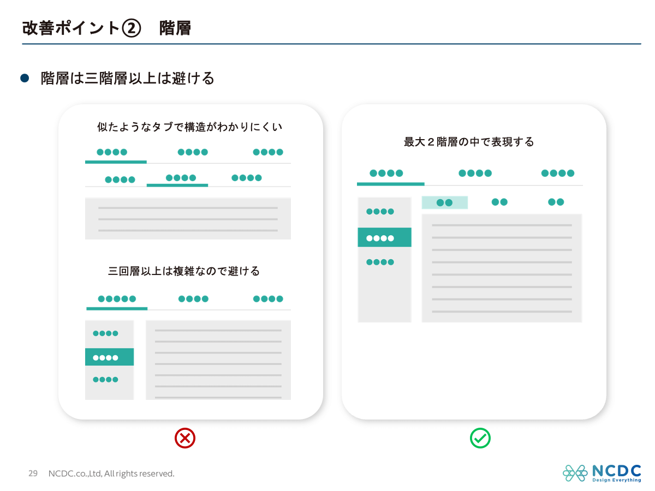Click underlined first tab in left card's top row

pos(116,153)
